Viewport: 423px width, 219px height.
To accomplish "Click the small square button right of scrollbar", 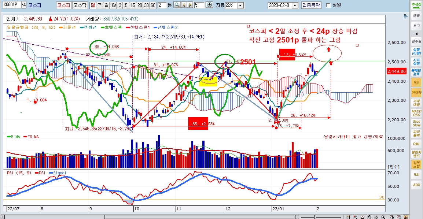I will pos(297,217).
